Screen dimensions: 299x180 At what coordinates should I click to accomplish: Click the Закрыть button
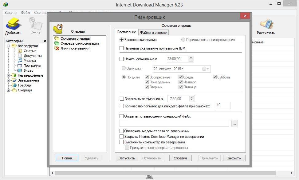pos(234,158)
